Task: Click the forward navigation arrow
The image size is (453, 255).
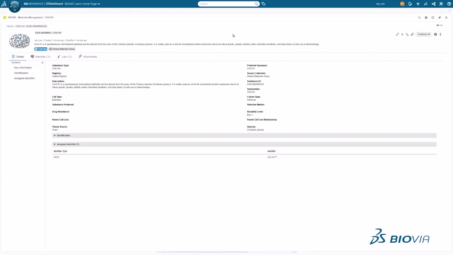Action: (x=442, y=25)
